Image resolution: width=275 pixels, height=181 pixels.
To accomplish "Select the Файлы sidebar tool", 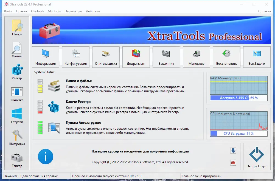I will [17, 49].
